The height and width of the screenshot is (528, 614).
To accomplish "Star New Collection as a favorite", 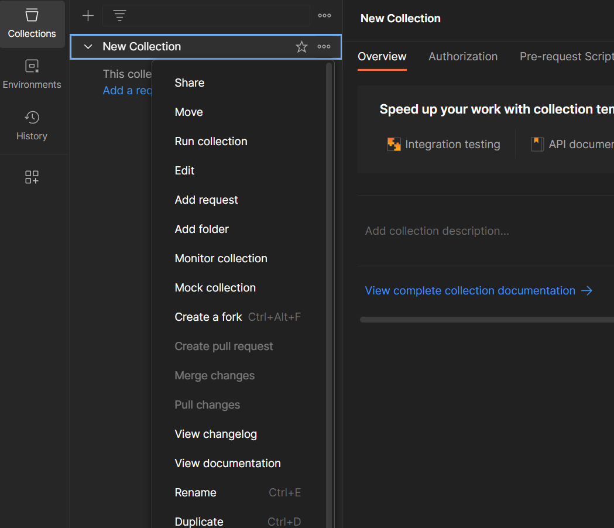I will pyautogui.click(x=301, y=46).
